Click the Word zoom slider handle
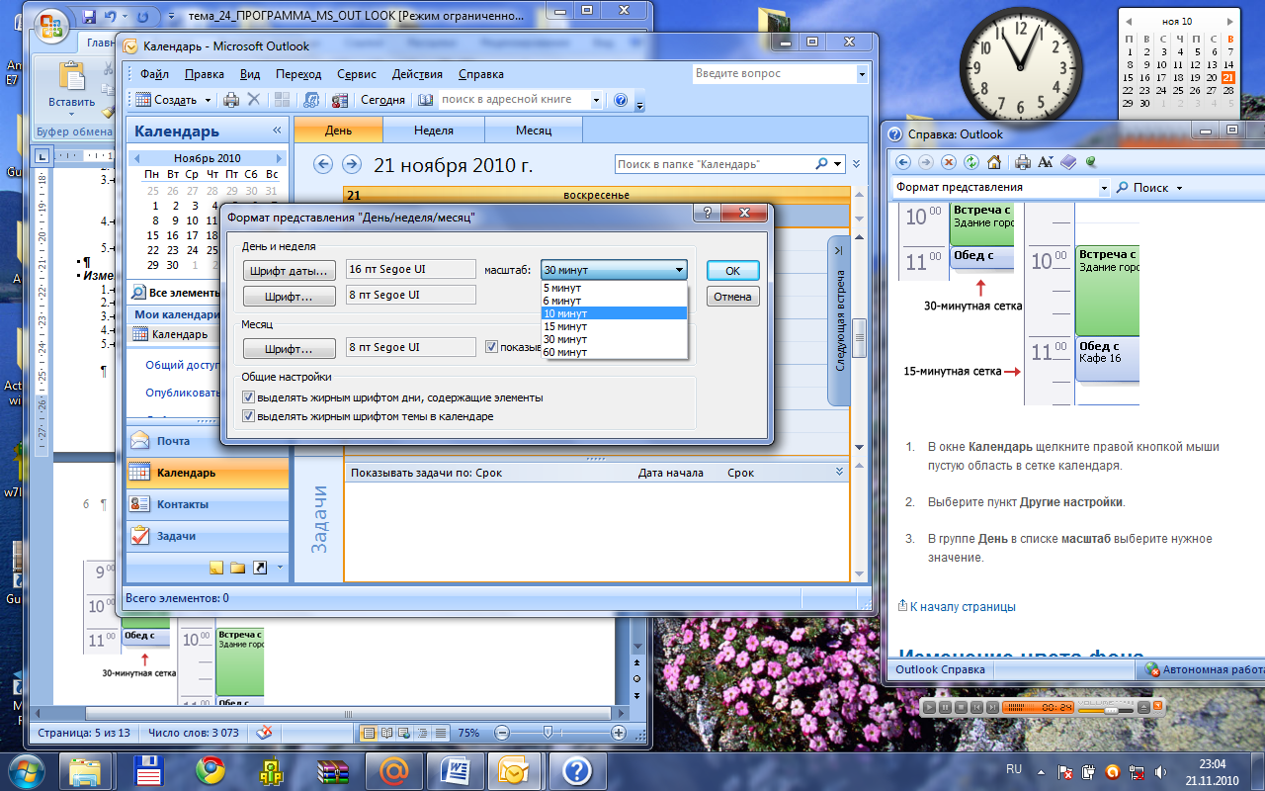Image resolution: width=1265 pixels, height=791 pixels. 548,733
